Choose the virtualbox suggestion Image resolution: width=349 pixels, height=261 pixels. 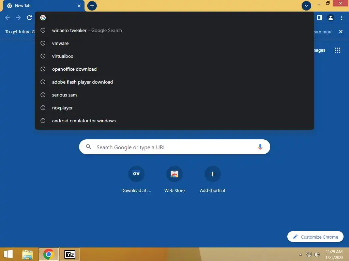click(x=174, y=56)
